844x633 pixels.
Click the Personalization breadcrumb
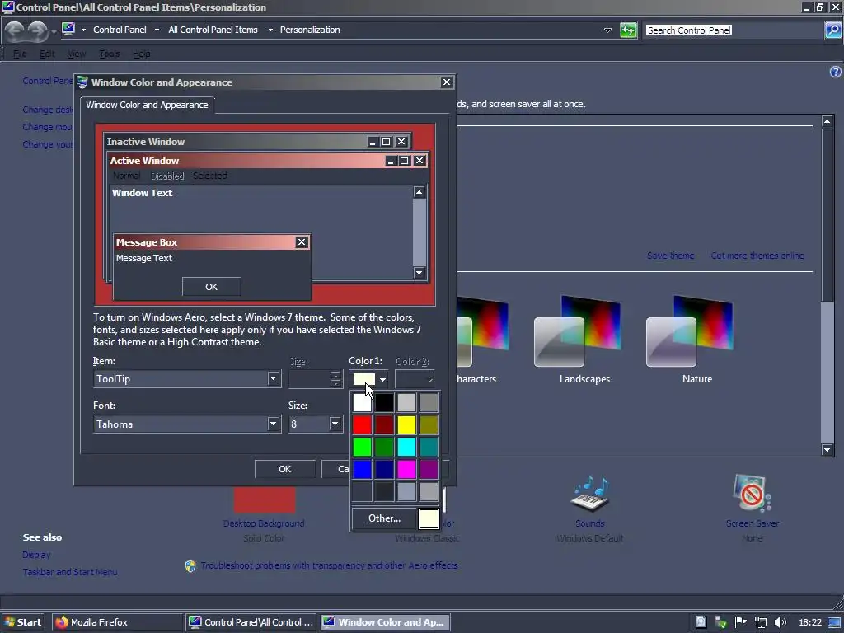pos(310,30)
